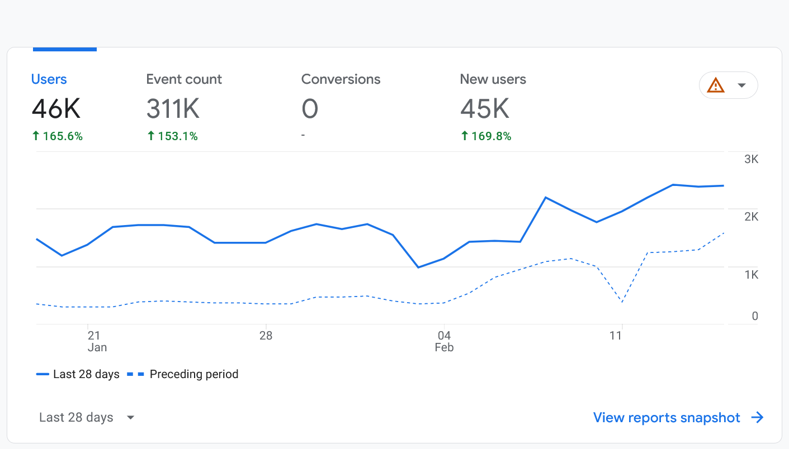
Task: Click the caret next to Last 28 days
Action: coord(130,417)
